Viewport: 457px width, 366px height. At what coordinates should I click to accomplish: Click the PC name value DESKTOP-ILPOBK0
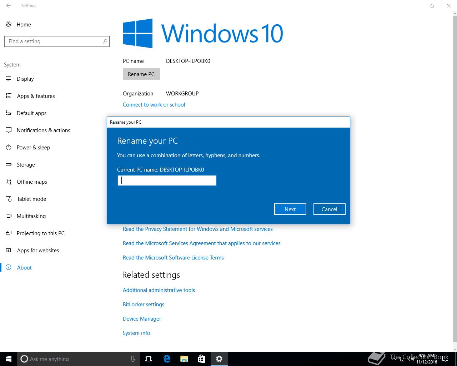(x=188, y=61)
